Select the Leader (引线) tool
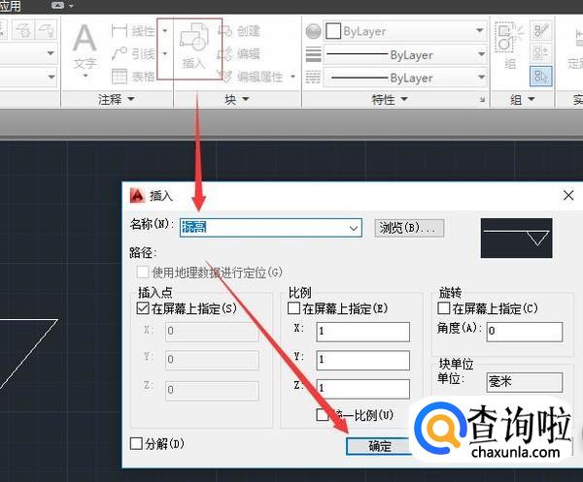The width and height of the screenshot is (583, 482). [133, 54]
